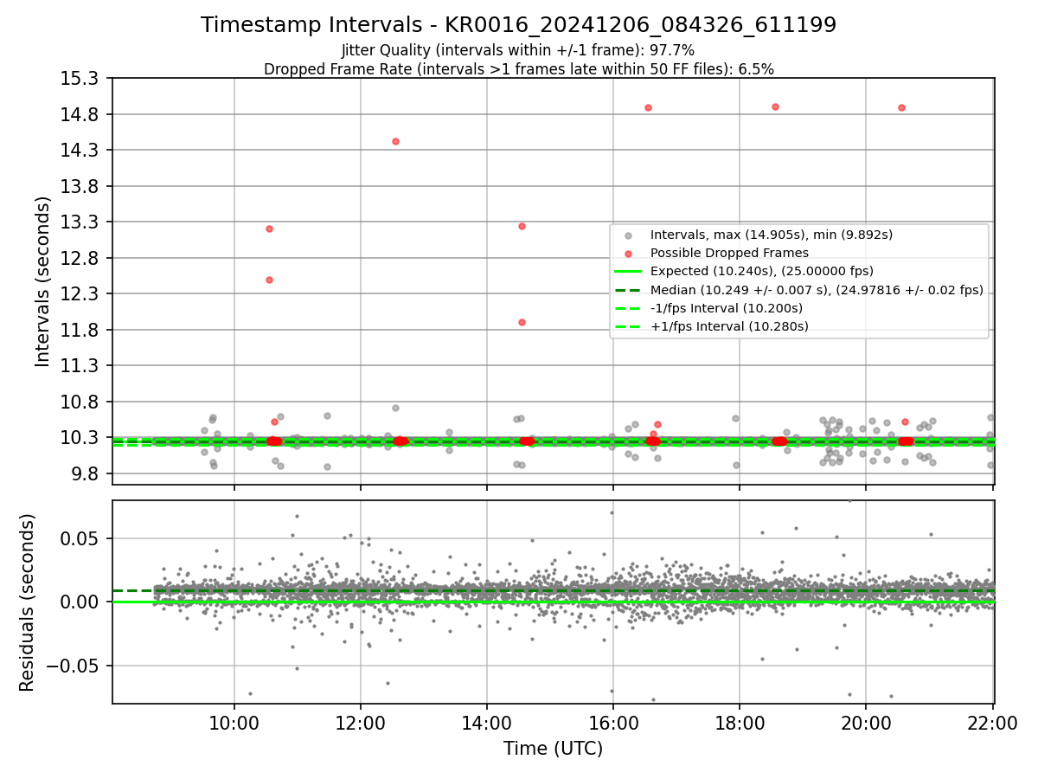Select the 'Dropped Frame Rate' 6.5% subtitle line
1038x779 pixels.
tap(518, 68)
